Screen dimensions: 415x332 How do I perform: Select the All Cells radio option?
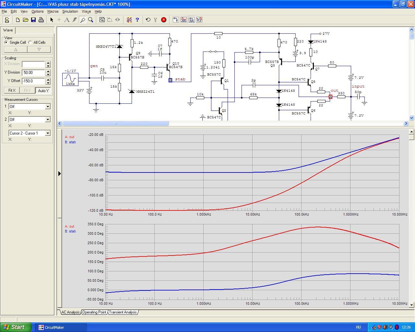click(x=30, y=42)
